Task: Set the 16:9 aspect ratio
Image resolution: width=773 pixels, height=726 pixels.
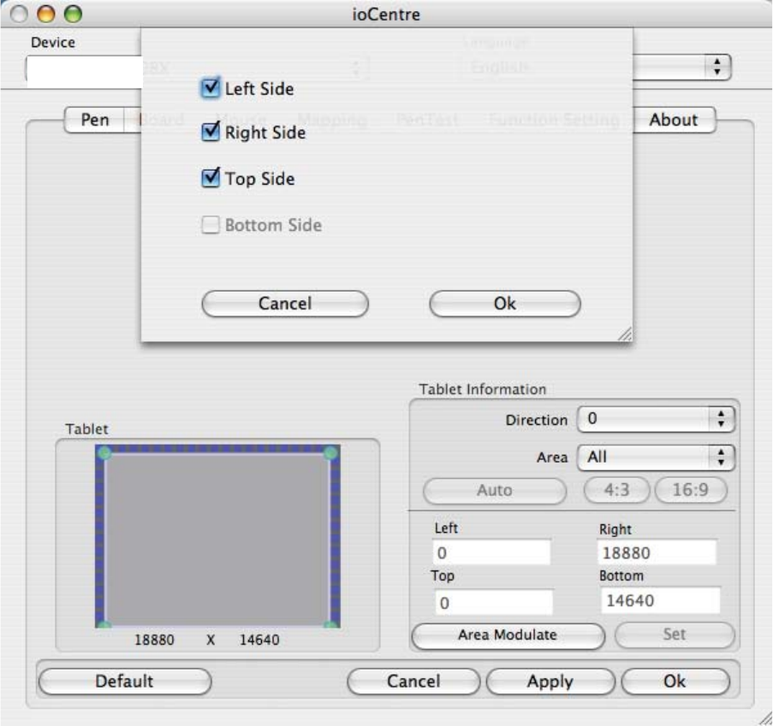Action: pyautogui.click(x=691, y=490)
